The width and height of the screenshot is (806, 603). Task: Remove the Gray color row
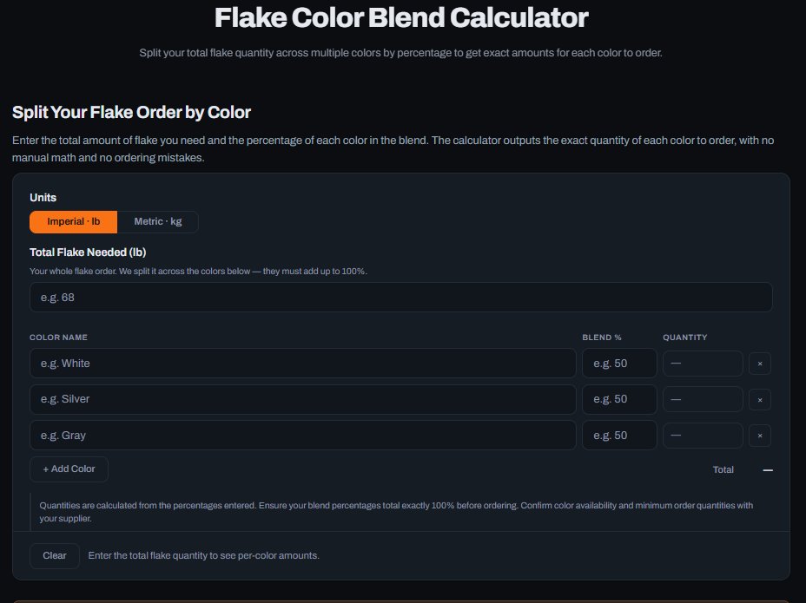[x=760, y=436]
